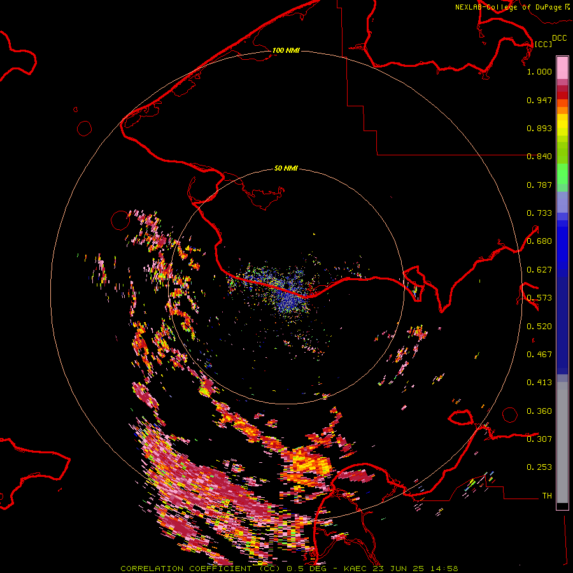Click the 50 NMI range ring label
The height and width of the screenshot is (573, 573).
pyautogui.click(x=286, y=168)
